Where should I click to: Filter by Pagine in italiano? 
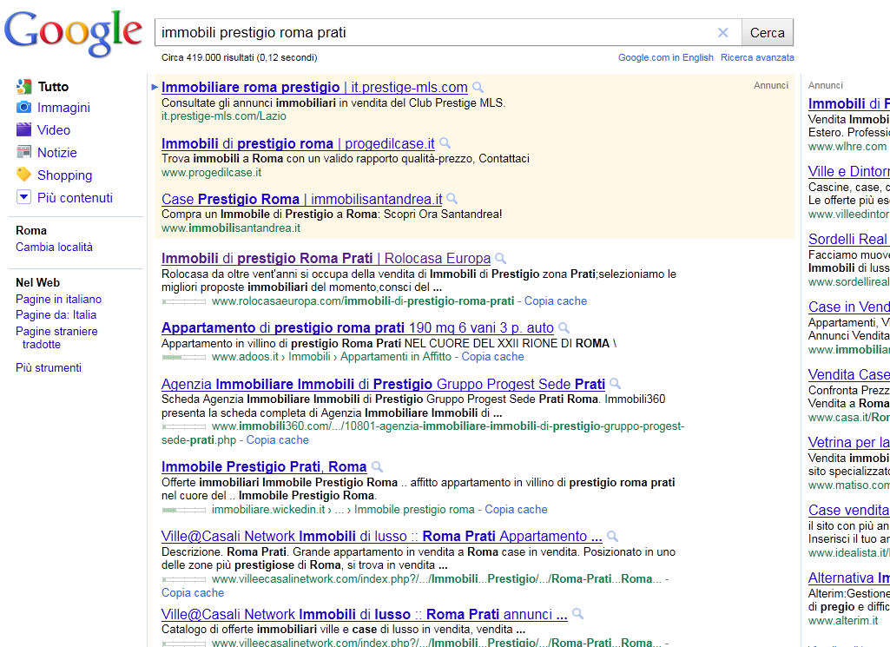(x=58, y=299)
